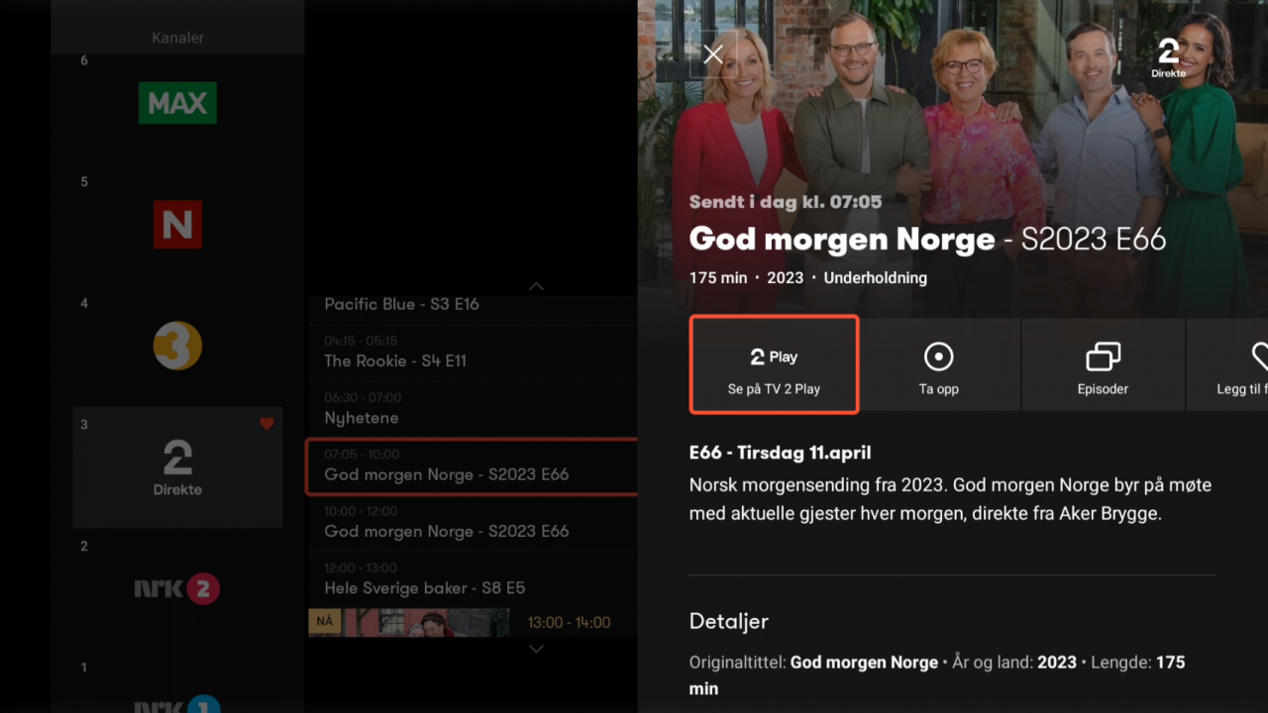Select the TV3 channel logo
This screenshot has width=1268, height=713.
[177, 347]
